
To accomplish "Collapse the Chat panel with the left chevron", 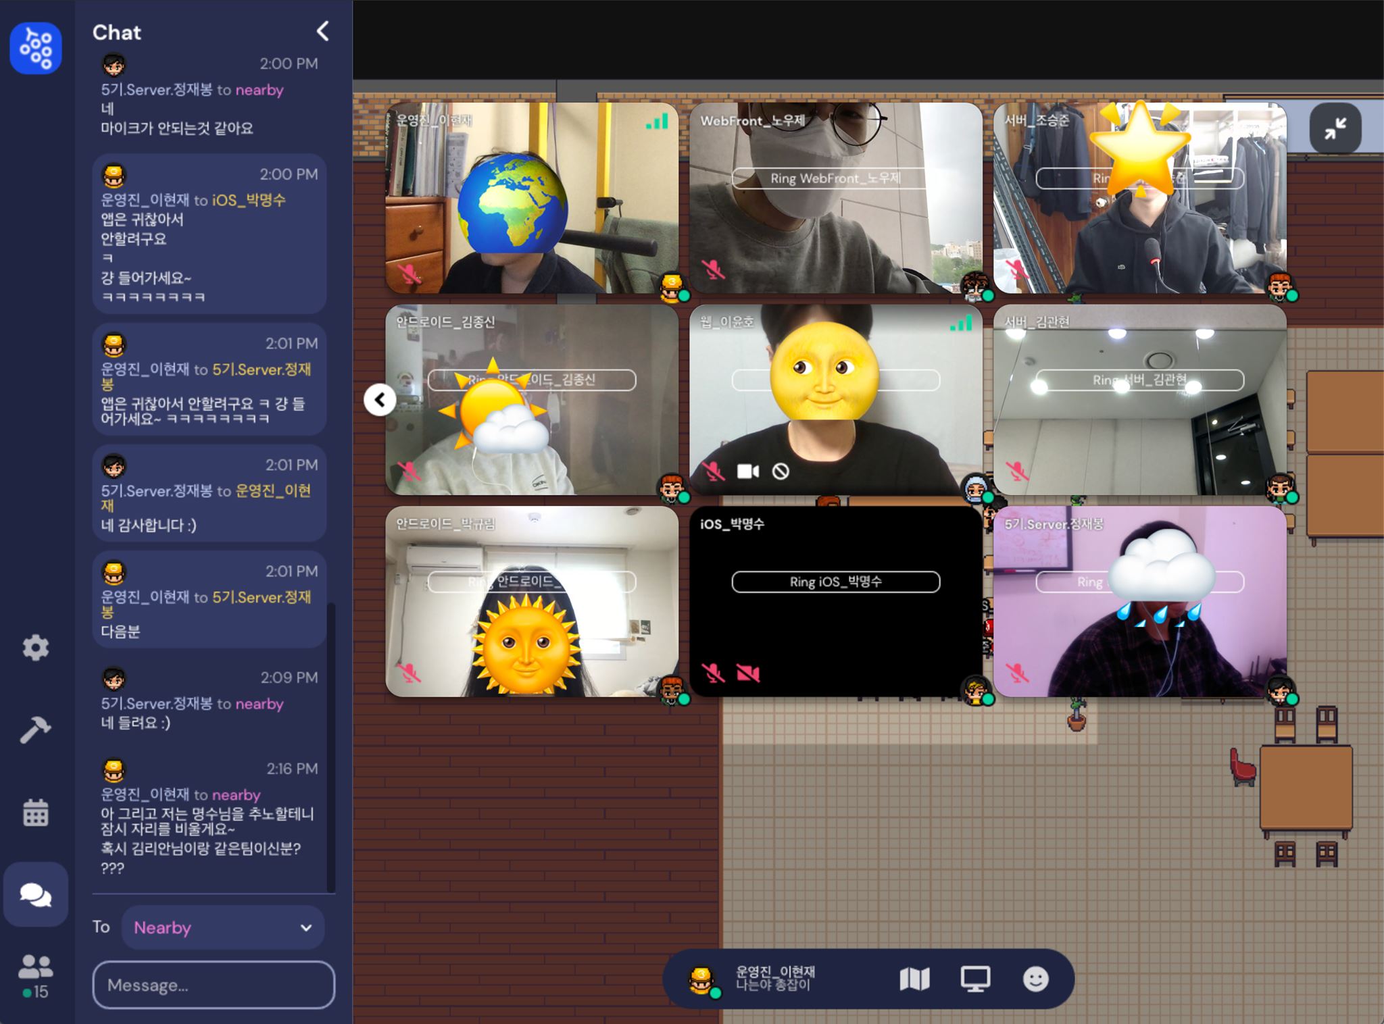I will click(x=323, y=31).
